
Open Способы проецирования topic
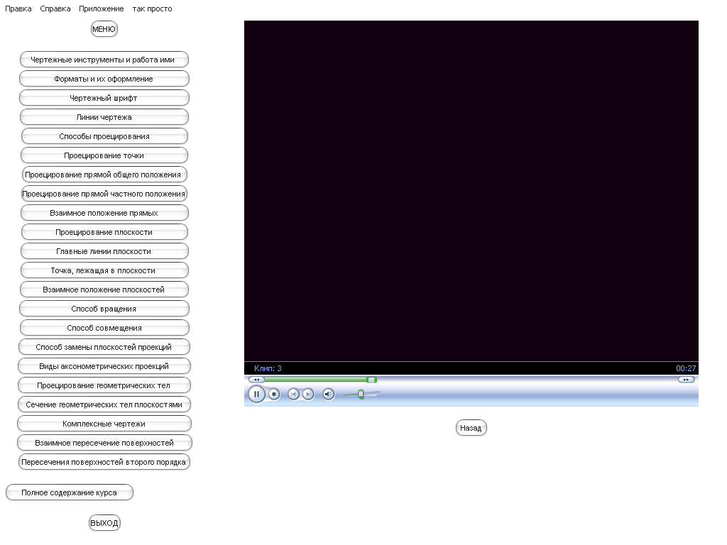(x=104, y=136)
